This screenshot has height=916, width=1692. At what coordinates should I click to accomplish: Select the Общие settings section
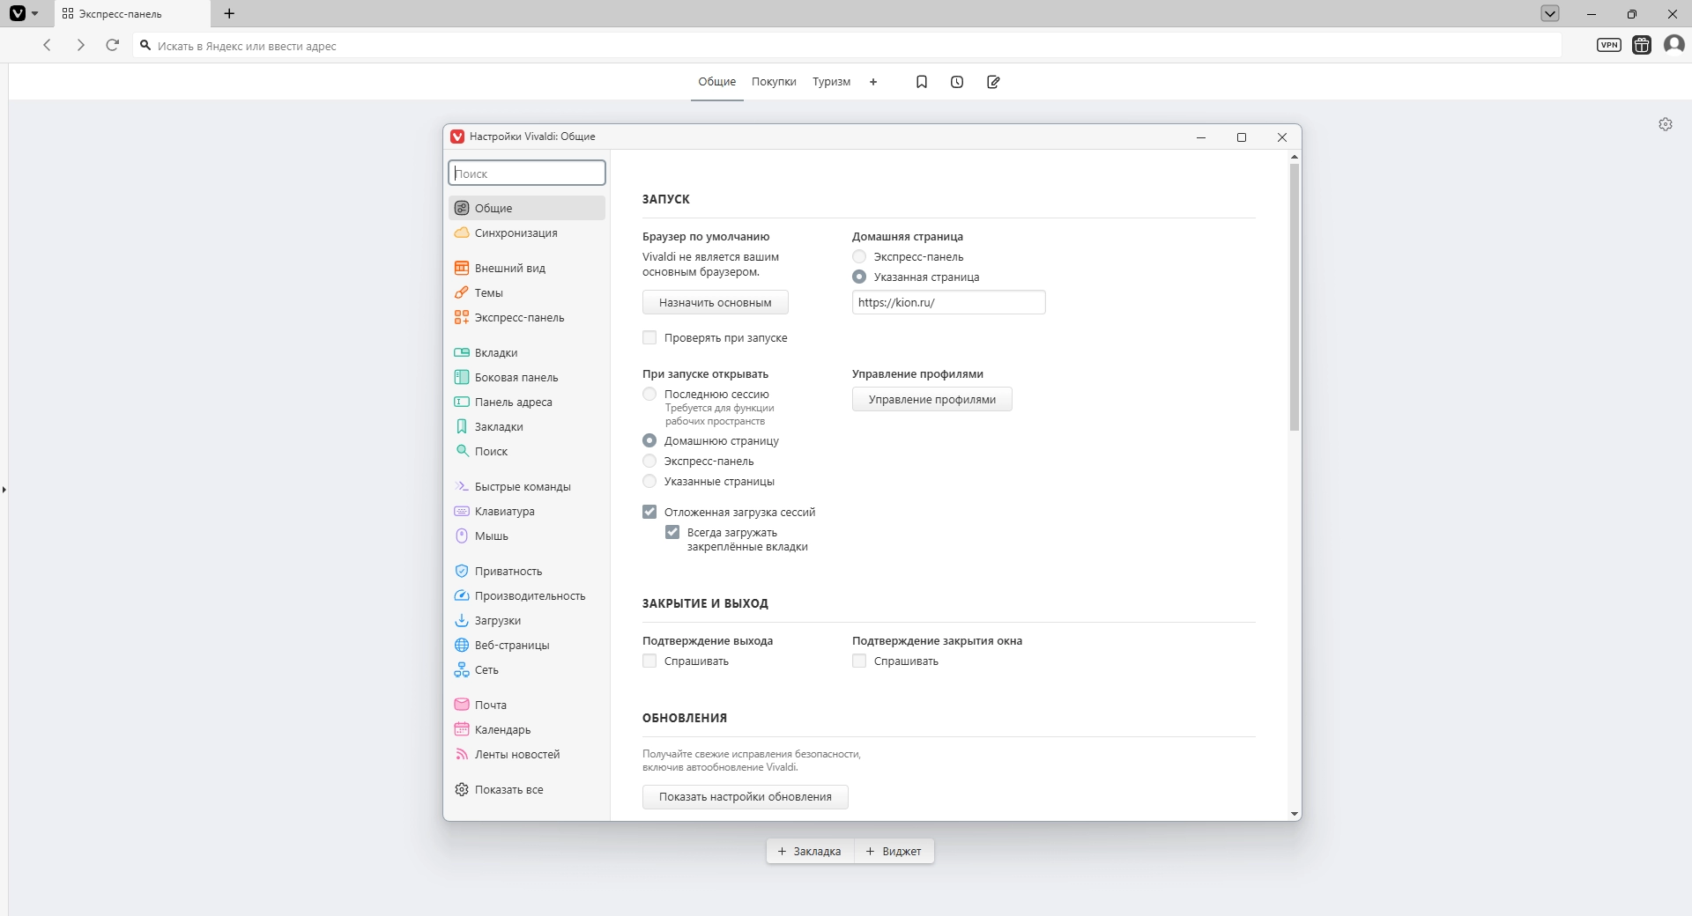[527, 208]
